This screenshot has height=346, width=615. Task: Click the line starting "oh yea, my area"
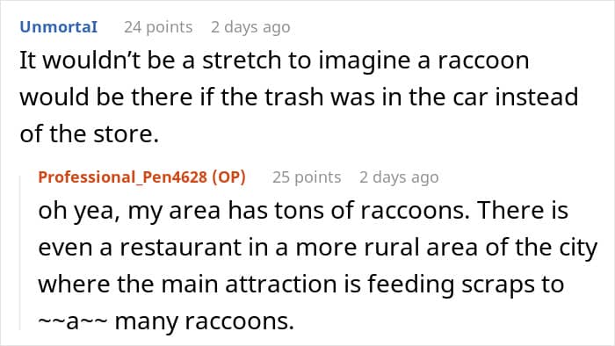pyautogui.click(x=303, y=211)
